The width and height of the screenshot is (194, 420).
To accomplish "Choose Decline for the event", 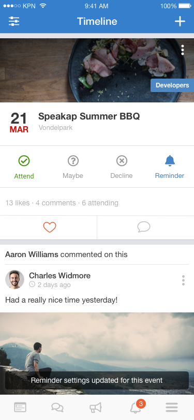I will coord(122,167).
